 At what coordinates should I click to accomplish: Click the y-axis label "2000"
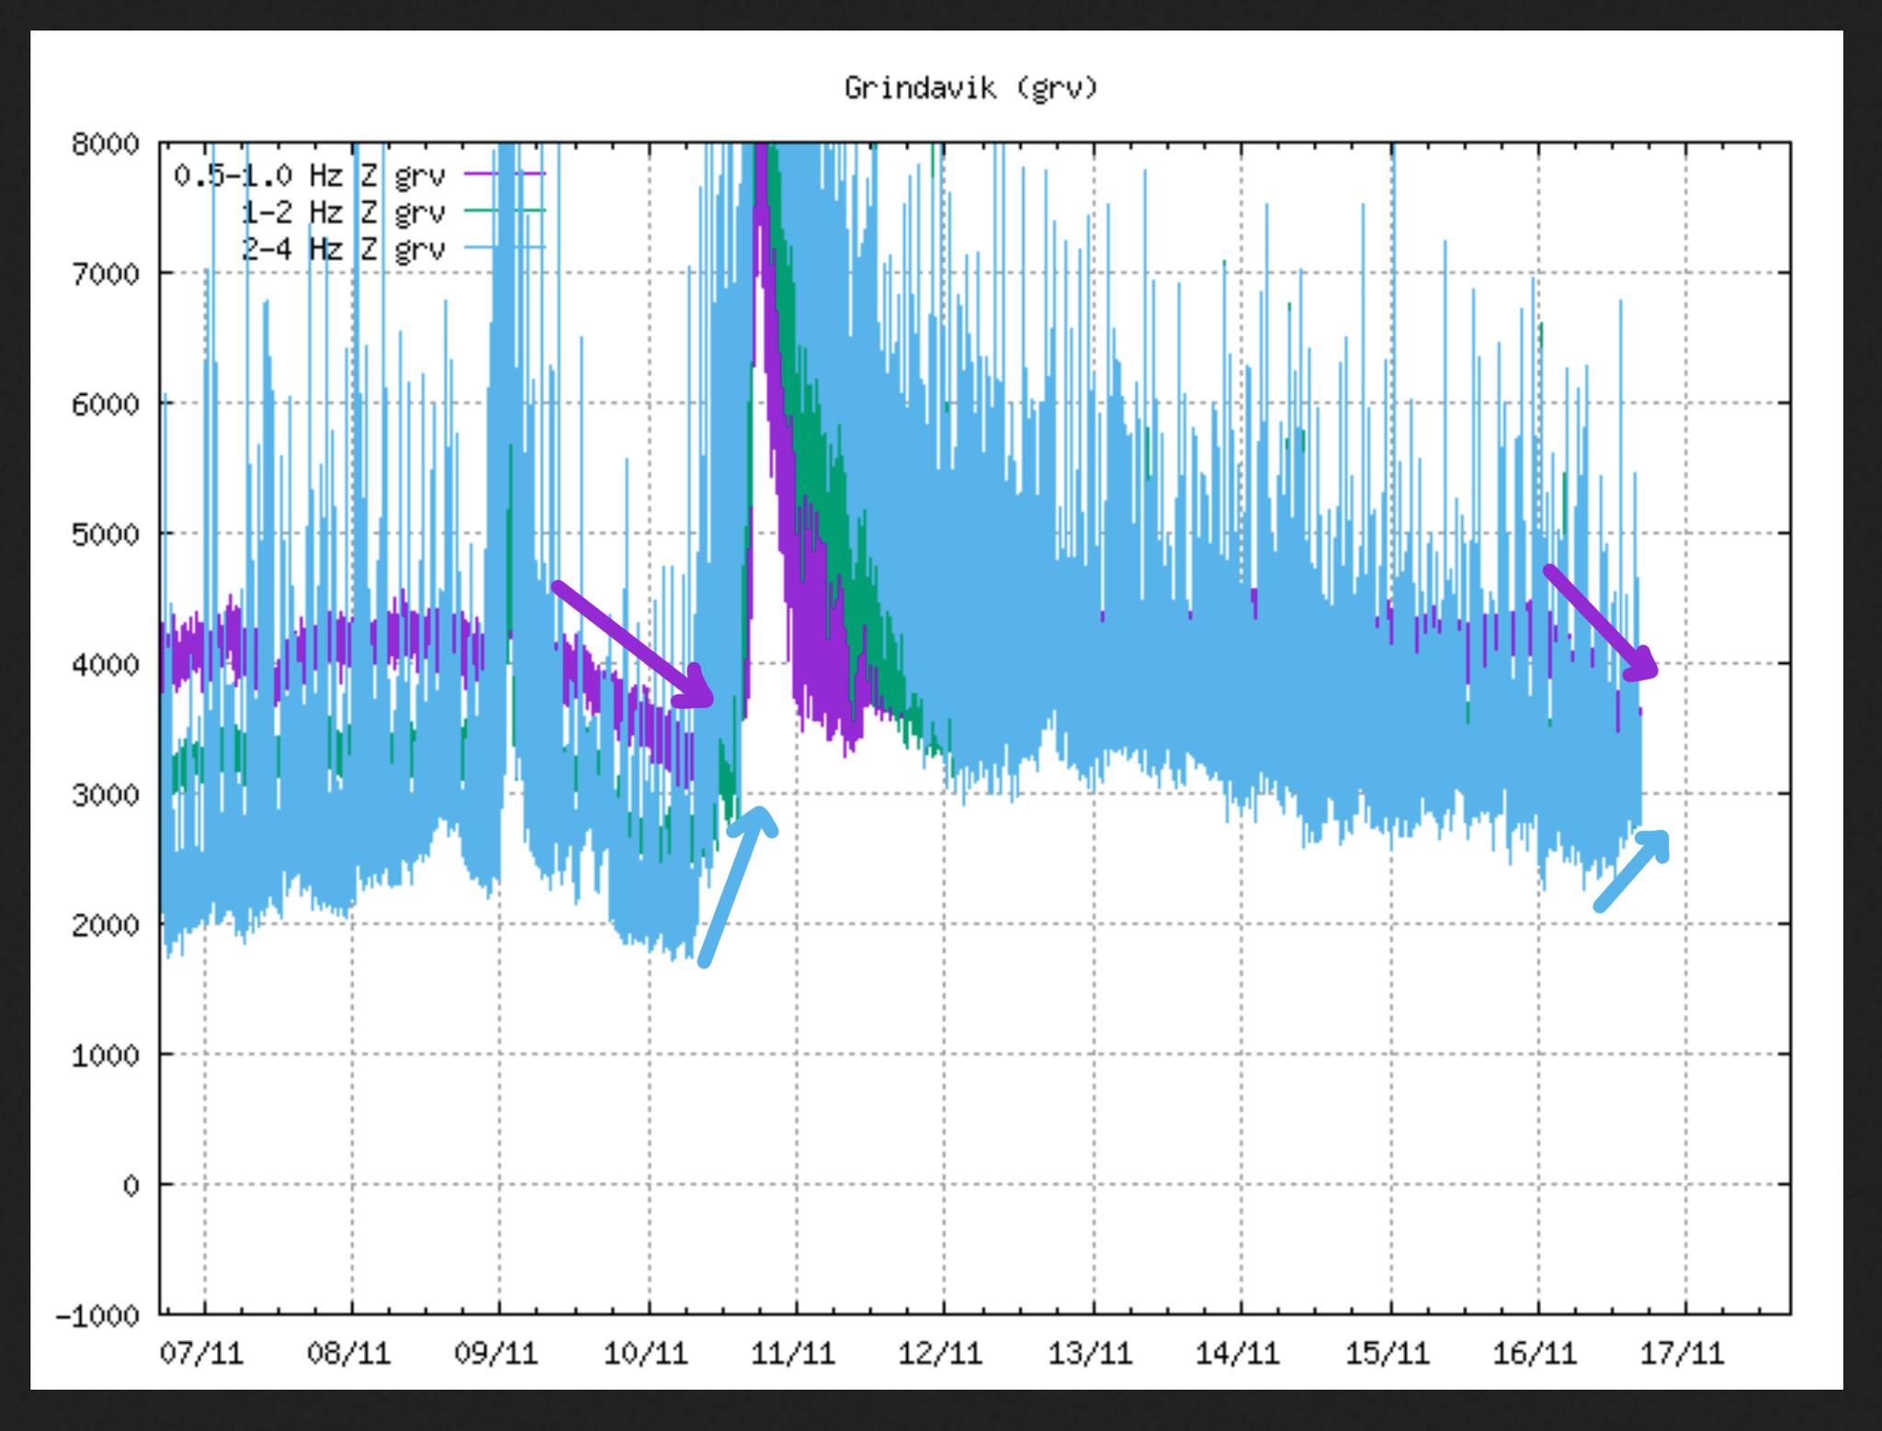coord(105,925)
